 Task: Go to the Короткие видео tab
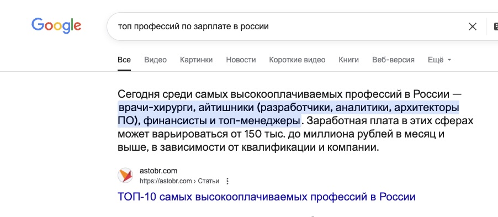tap(297, 60)
